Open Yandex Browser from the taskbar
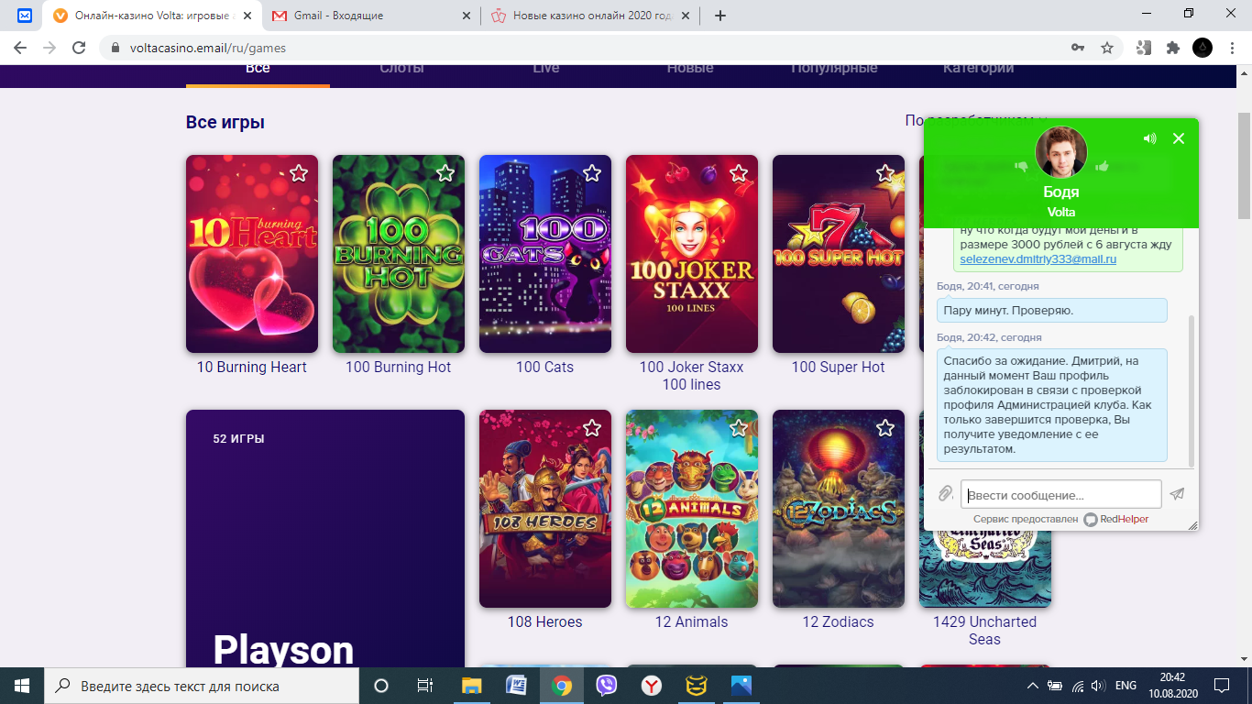 coord(651,686)
